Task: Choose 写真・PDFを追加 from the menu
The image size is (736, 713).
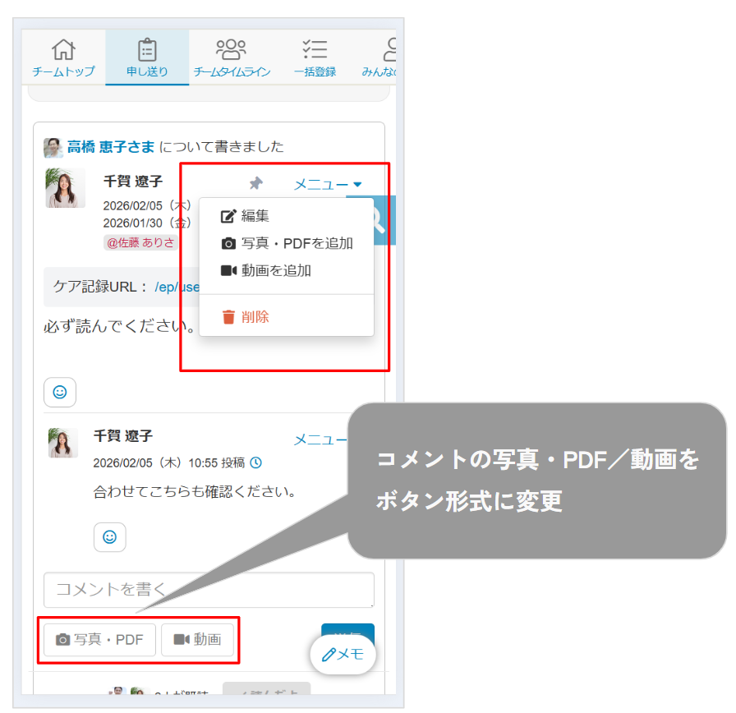Action: (287, 243)
